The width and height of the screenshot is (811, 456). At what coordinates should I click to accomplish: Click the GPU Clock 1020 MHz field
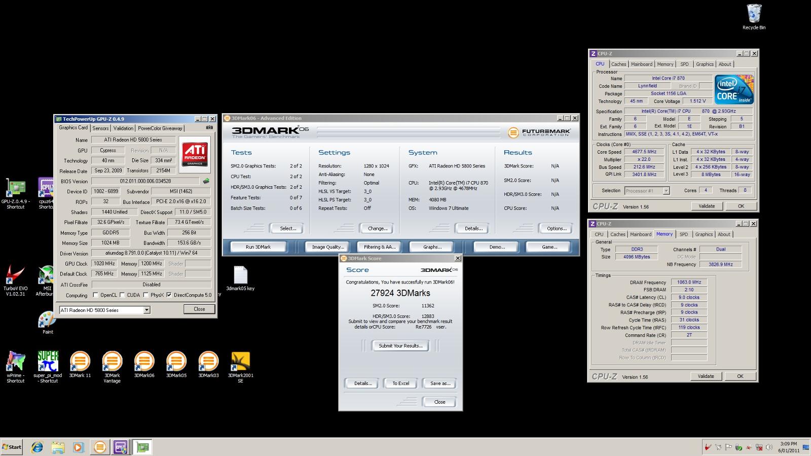pyautogui.click(x=104, y=264)
